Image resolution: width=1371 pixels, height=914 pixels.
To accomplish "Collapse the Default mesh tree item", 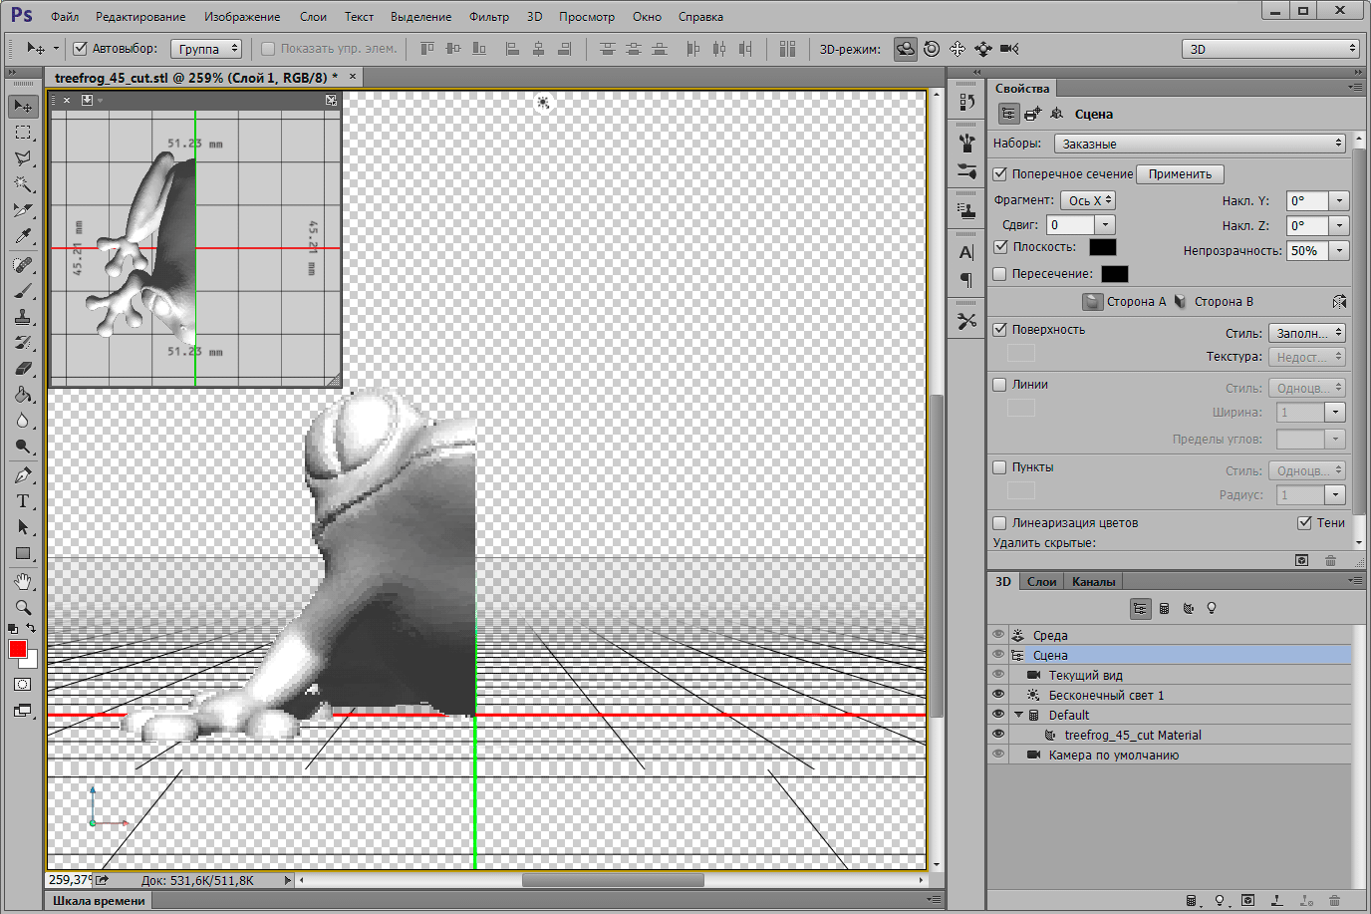I will pyautogui.click(x=1018, y=715).
